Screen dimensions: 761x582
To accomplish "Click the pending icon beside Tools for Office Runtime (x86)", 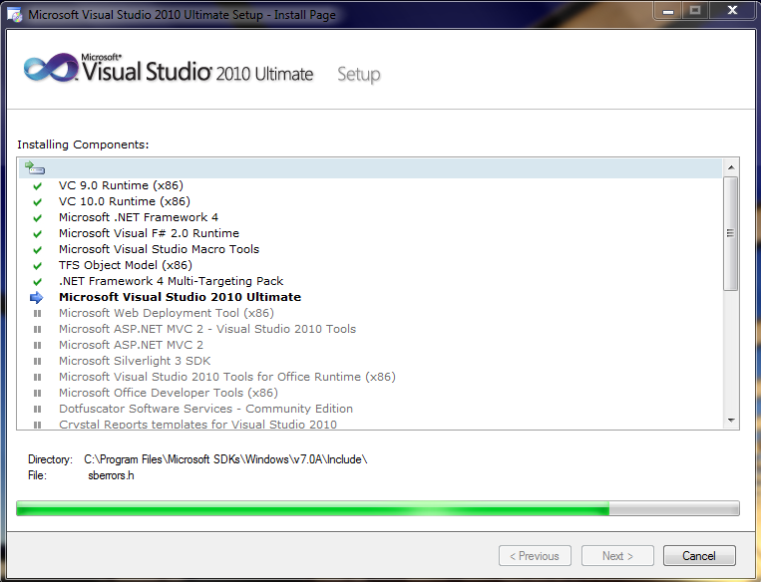I will [x=37, y=378].
